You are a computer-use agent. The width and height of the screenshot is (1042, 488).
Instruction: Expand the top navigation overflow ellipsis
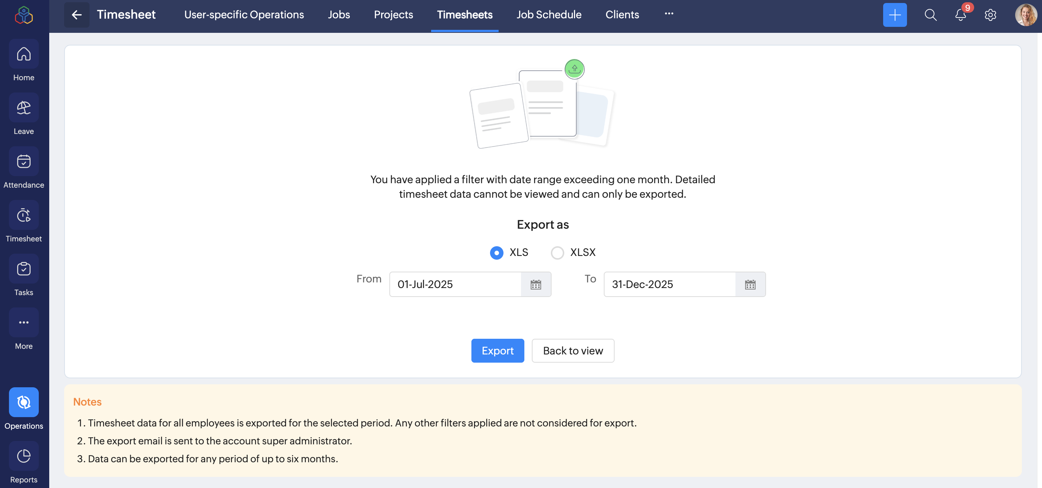(x=669, y=14)
